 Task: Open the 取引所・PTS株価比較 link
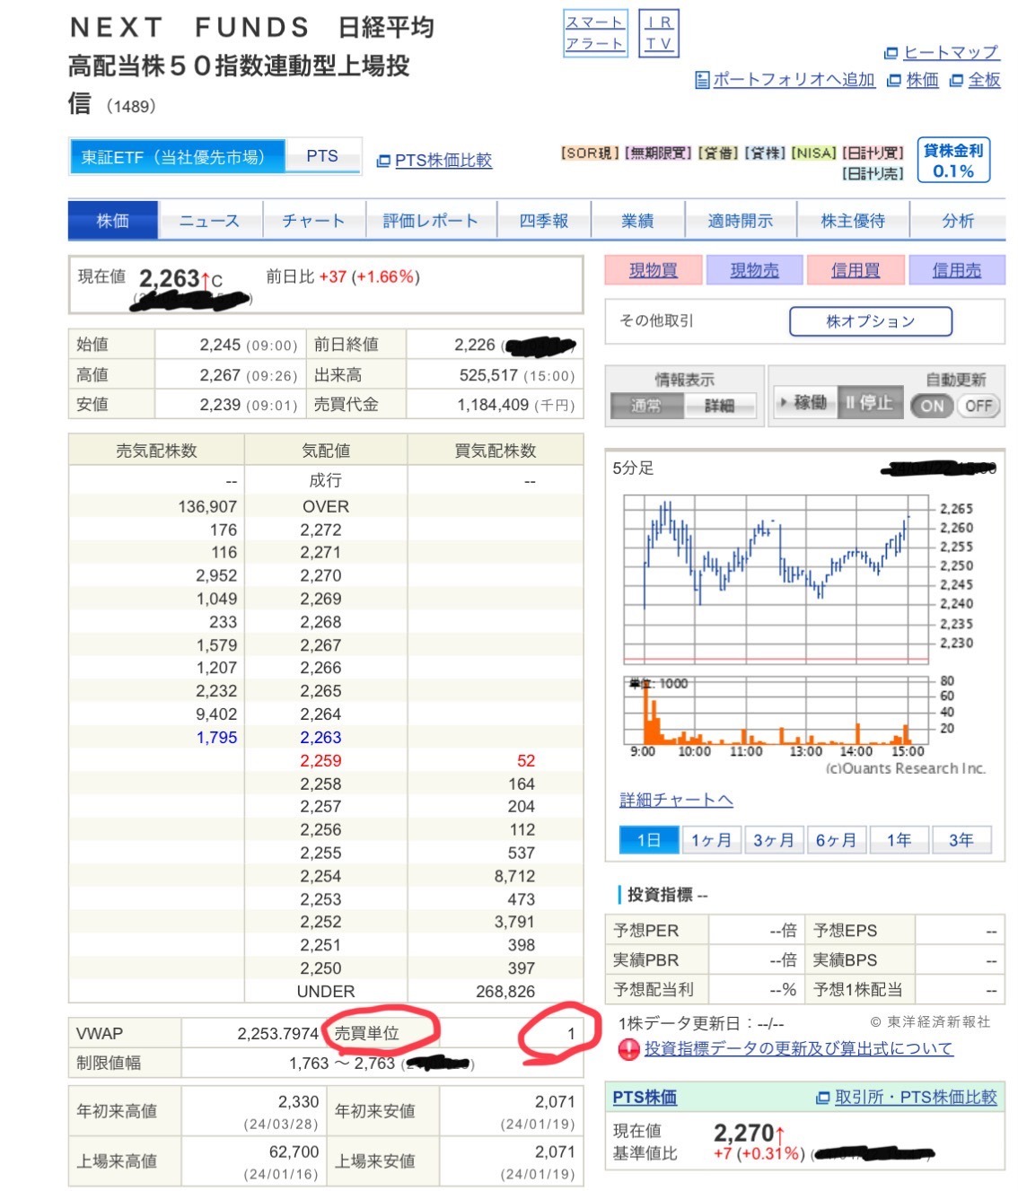tap(916, 1098)
